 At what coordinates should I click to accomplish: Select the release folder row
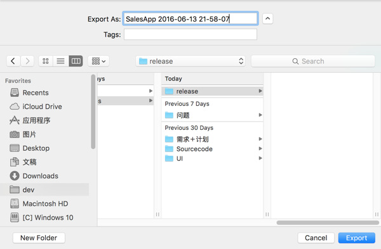tap(212, 91)
